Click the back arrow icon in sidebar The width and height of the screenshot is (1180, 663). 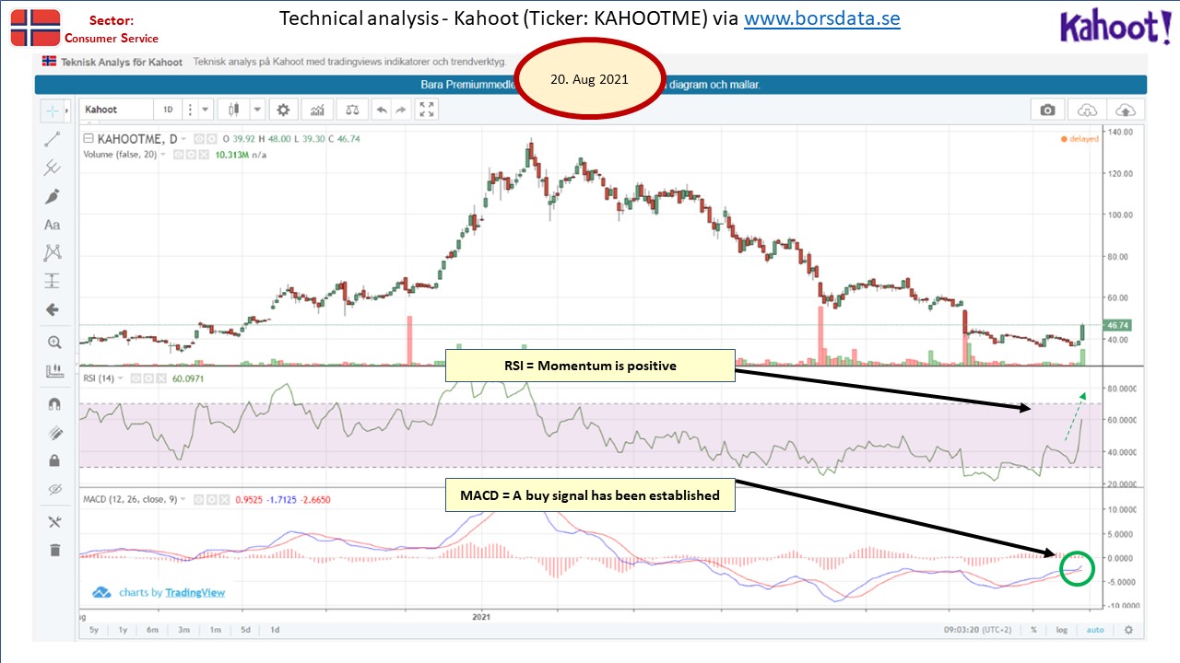[53, 310]
